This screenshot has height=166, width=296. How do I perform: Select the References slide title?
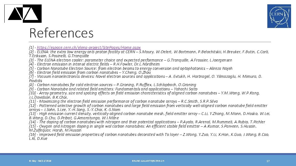[61, 33]
